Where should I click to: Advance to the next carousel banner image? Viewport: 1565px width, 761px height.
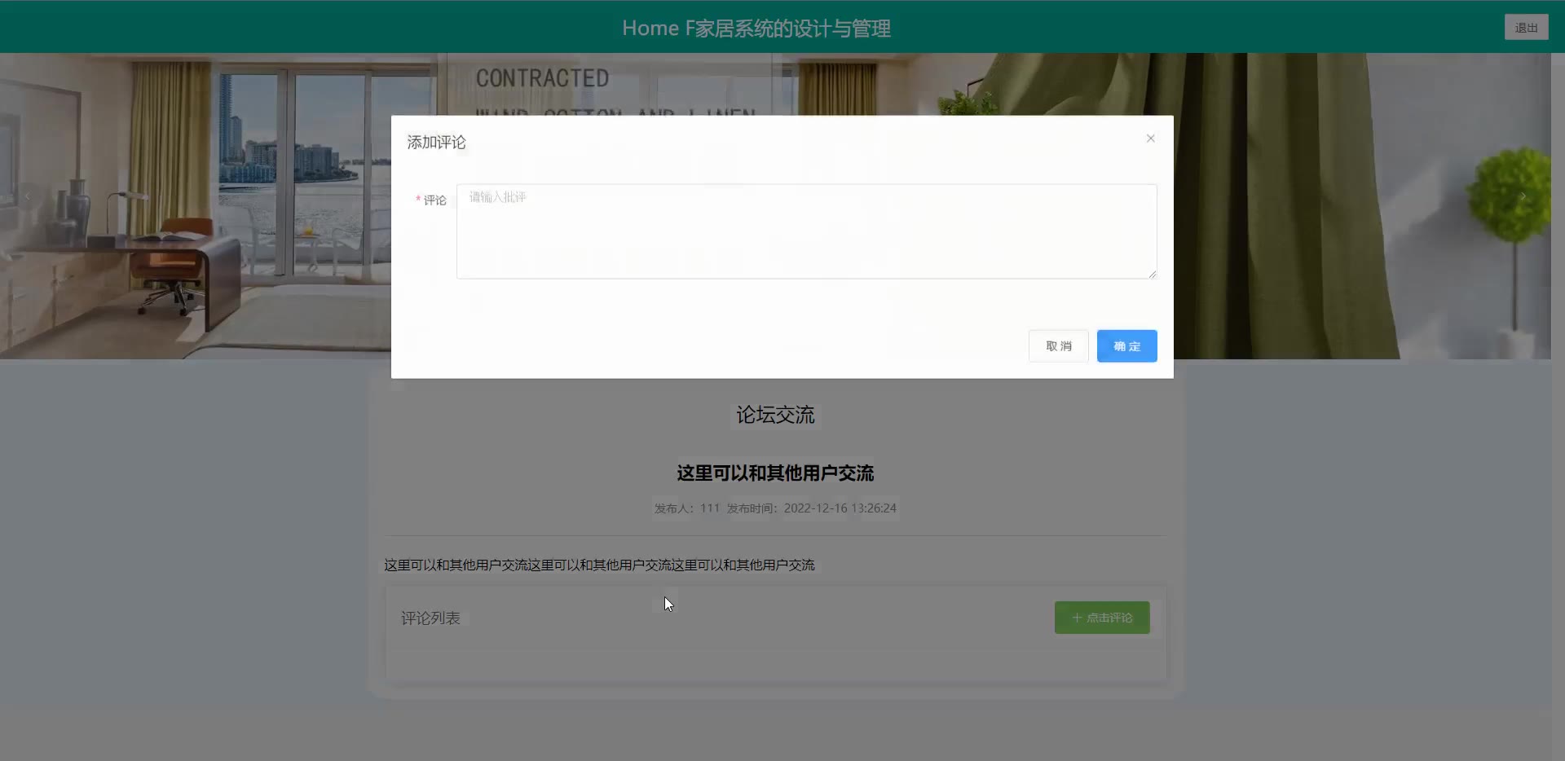coord(1523,196)
